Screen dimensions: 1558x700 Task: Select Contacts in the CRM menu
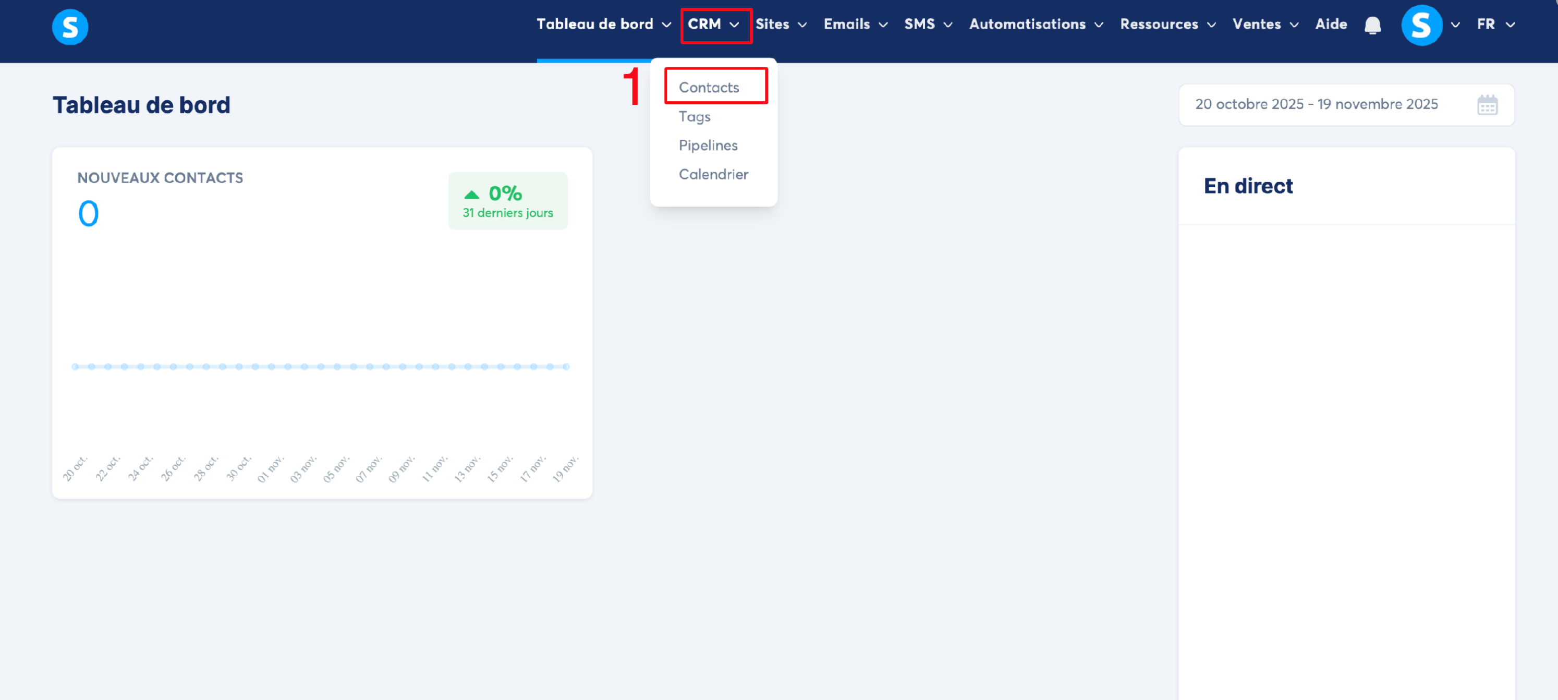pos(708,87)
